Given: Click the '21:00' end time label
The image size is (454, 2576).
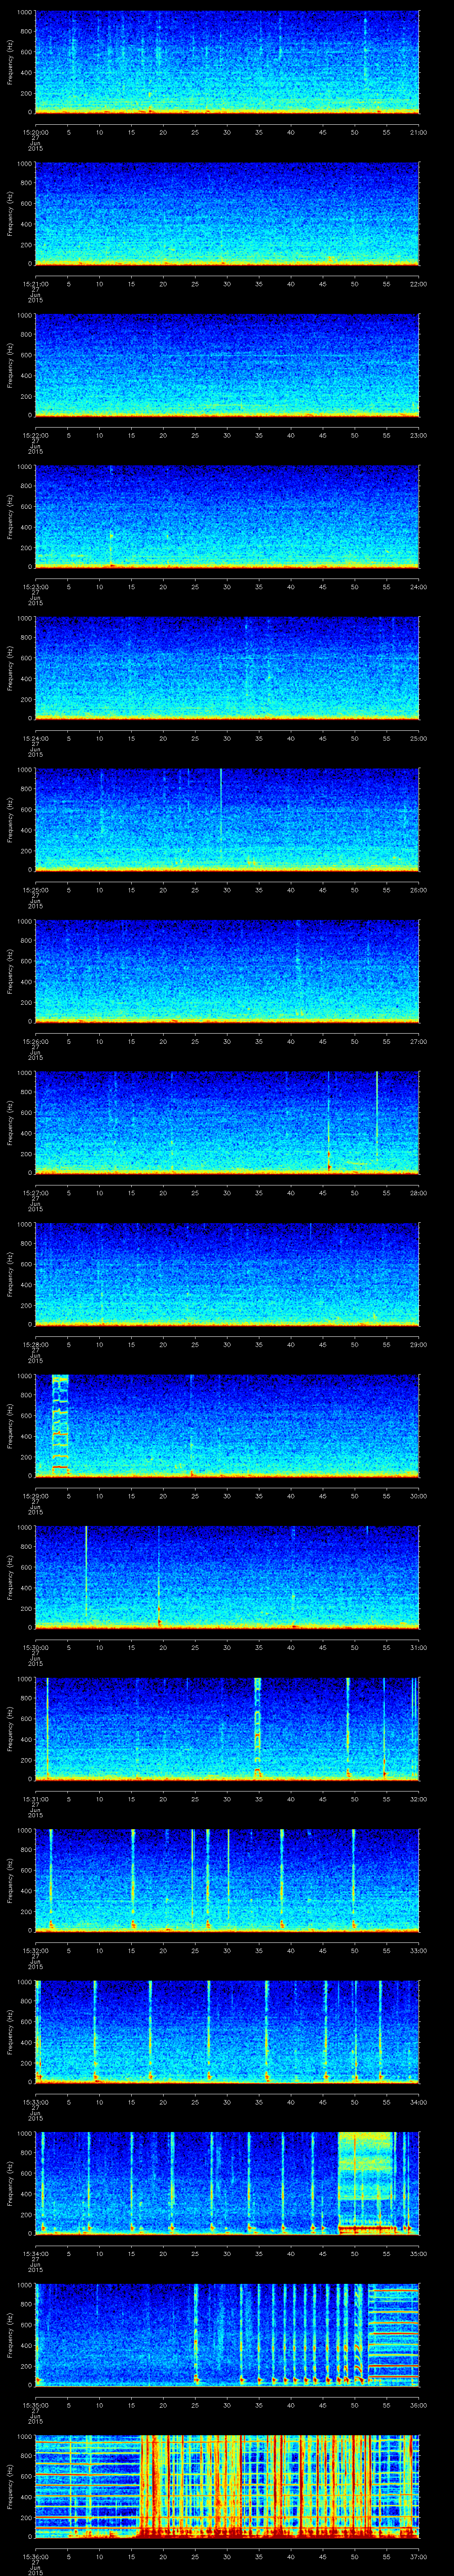Looking at the screenshot, I should (x=418, y=131).
